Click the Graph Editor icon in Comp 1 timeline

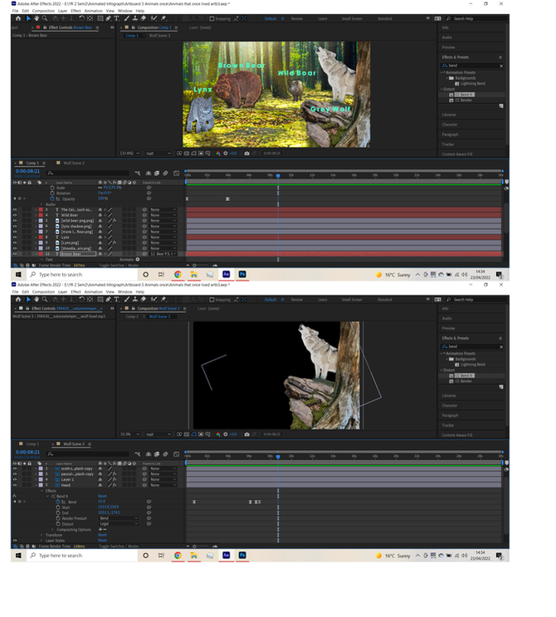tap(176, 173)
